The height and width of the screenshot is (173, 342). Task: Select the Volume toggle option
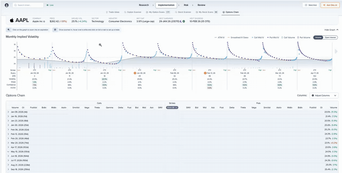[318, 38]
